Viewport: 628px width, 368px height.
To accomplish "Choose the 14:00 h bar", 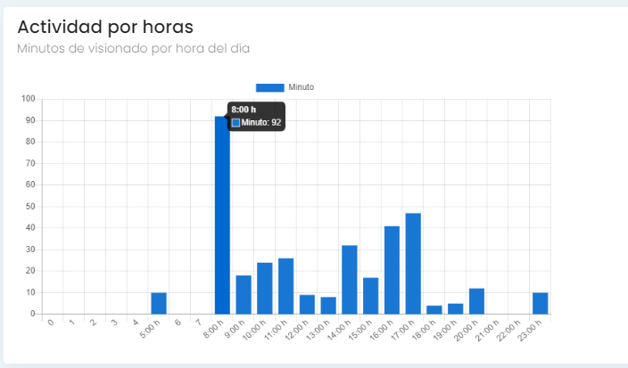I will coord(350,280).
